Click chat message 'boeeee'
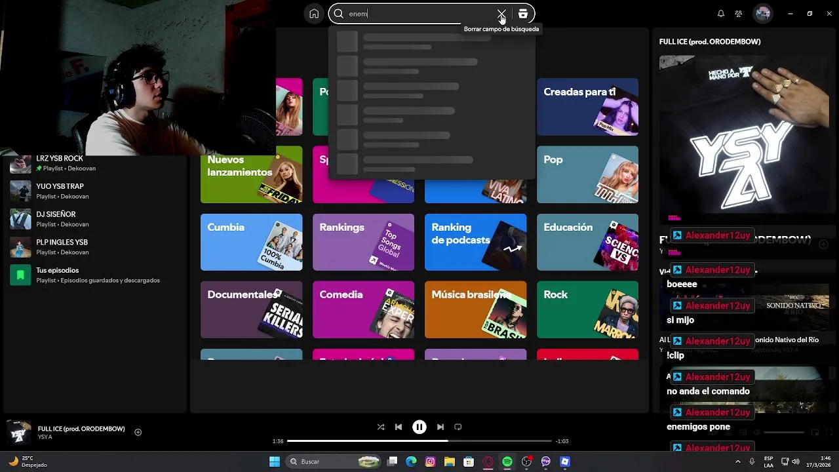The height and width of the screenshot is (472, 839). 682,285
